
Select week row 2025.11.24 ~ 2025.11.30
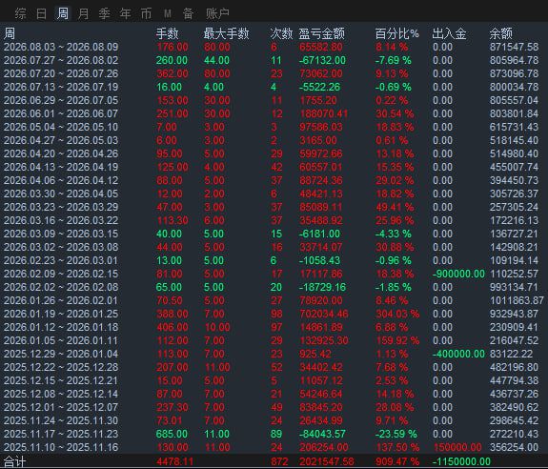pos(274,420)
